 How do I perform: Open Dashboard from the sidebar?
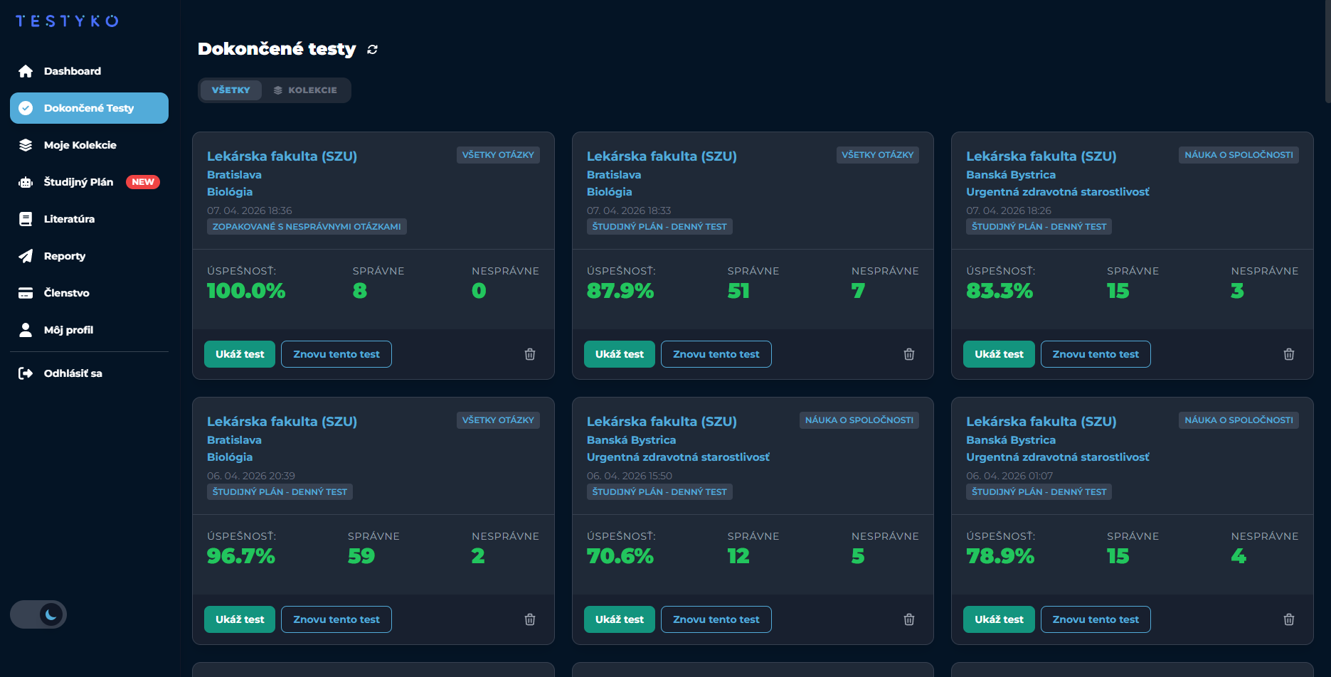click(x=72, y=71)
